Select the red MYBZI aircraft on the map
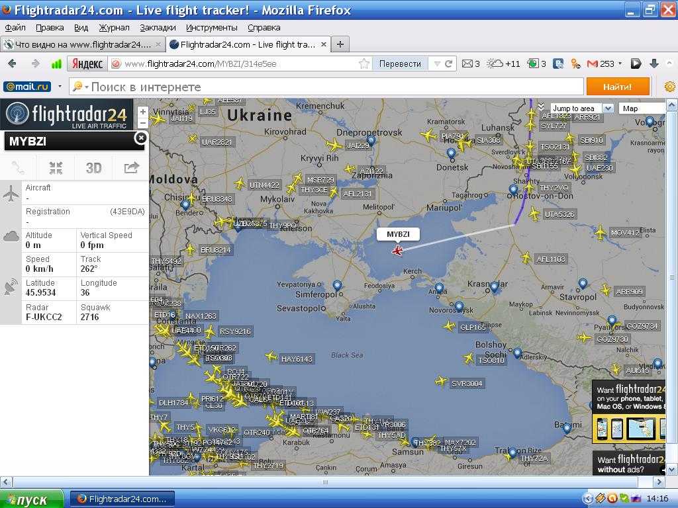 pyautogui.click(x=397, y=250)
